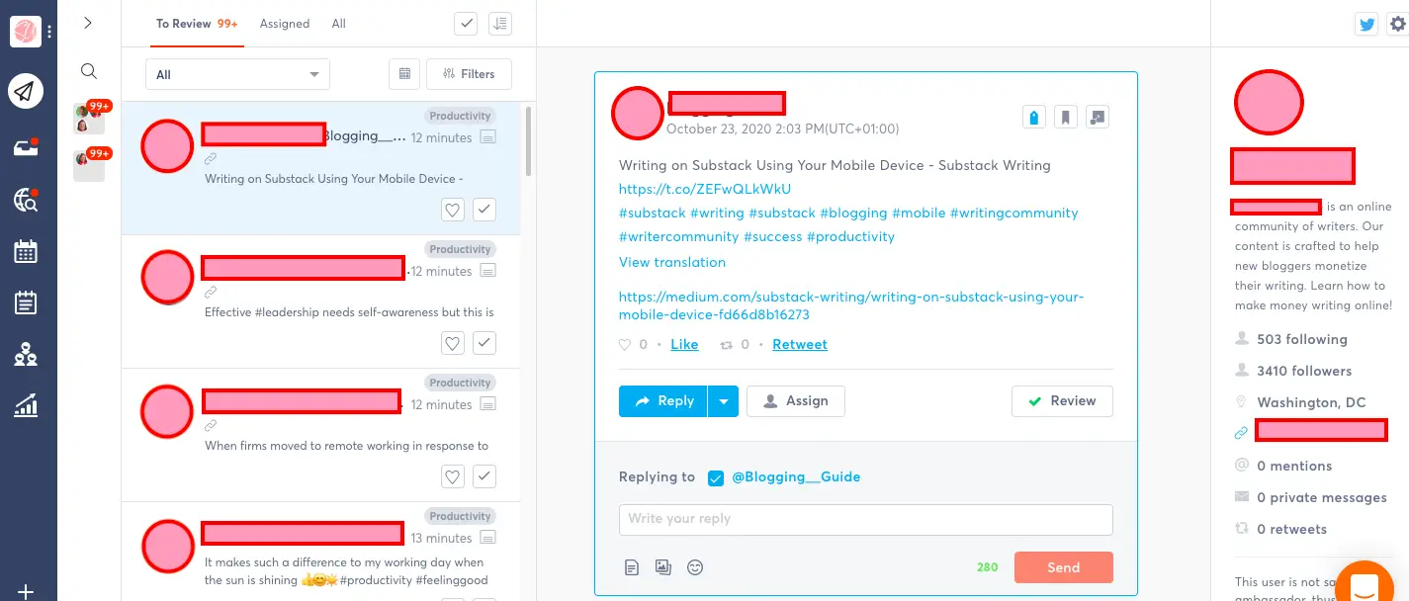Click note icon on remote working item
Image resolution: width=1409 pixels, height=601 pixels.
pyautogui.click(x=488, y=404)
